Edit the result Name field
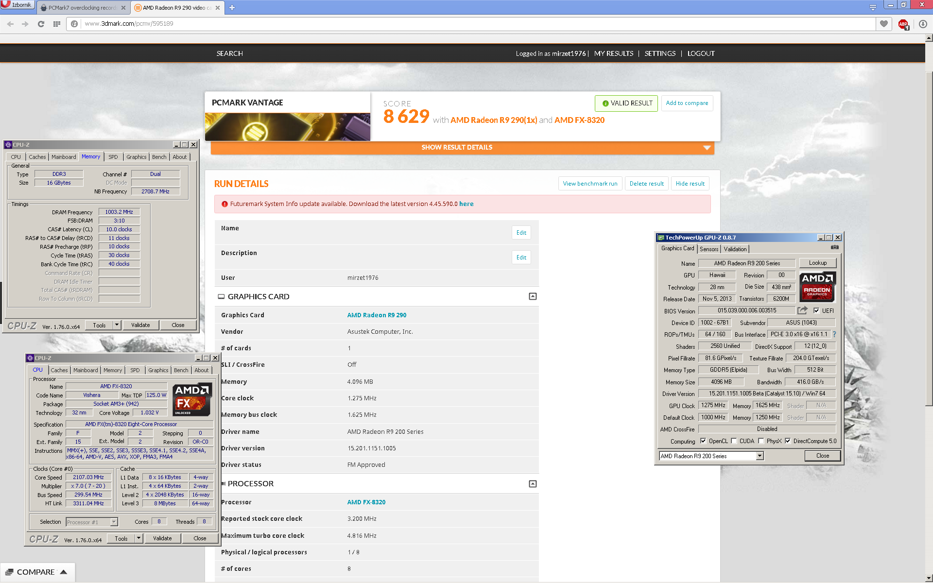Screen dimensions: 933x583 [521, 233]
